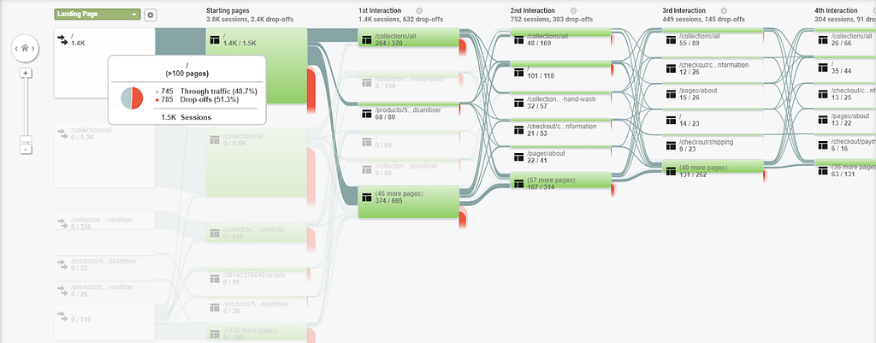Screen dimensions: 876x343
Task: Click the right arrow beside the home icon
Action: pyautogui.click(x=33, y=49)
